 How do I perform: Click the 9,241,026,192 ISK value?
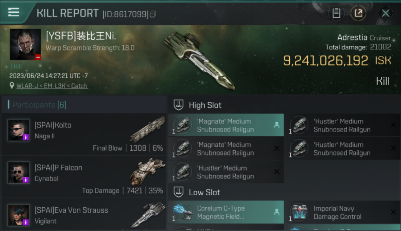[x=337, y=61]
